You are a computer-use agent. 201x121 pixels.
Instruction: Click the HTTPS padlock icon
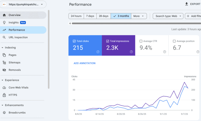tap(4, 95)
